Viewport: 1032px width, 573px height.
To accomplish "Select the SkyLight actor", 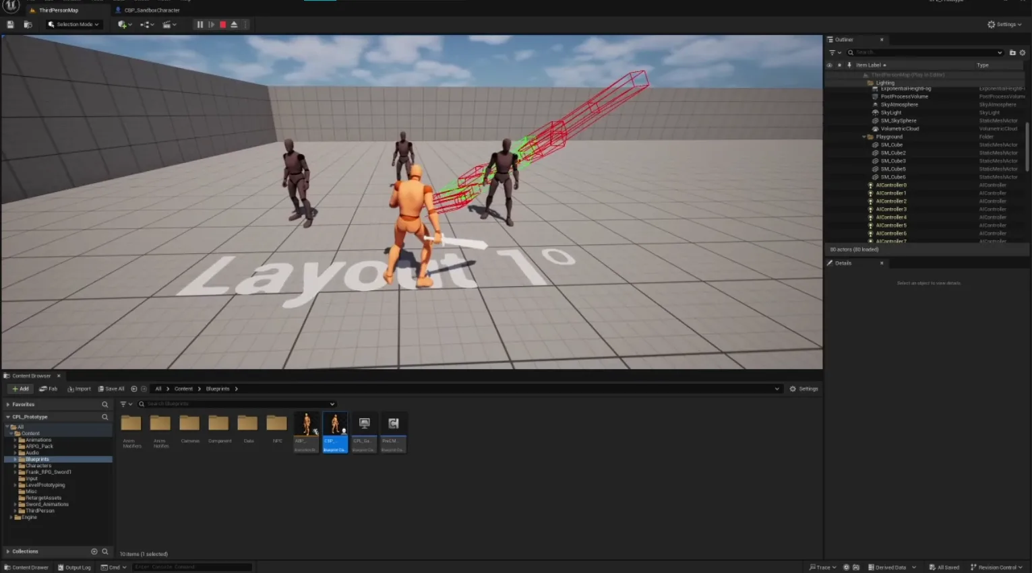I will pos(890,112).
